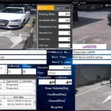Screen dimensions: 111x111
Task: Click the Parking Slots field showing 500
Action: click(x=64, y=14)
